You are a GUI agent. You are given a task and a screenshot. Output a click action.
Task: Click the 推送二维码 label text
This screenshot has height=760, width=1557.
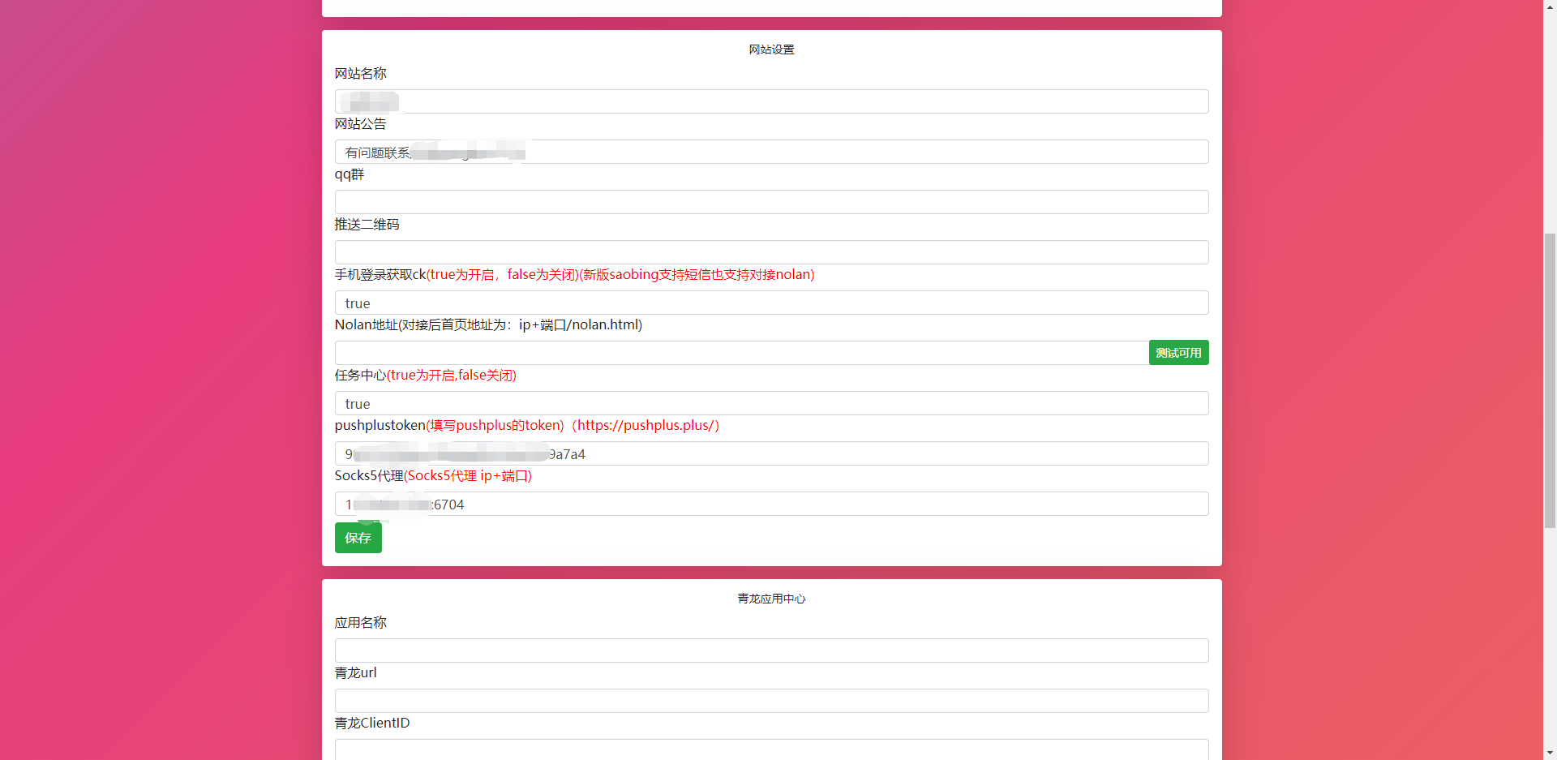367,224
